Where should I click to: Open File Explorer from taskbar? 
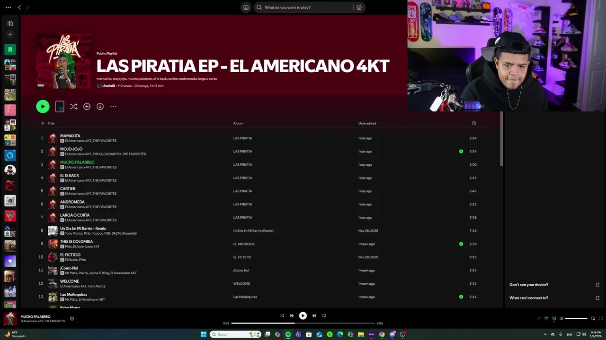361,334
